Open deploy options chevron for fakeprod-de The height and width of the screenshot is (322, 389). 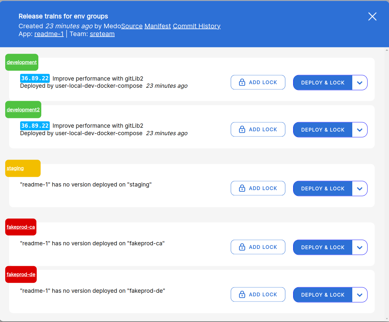pos(360,295)
